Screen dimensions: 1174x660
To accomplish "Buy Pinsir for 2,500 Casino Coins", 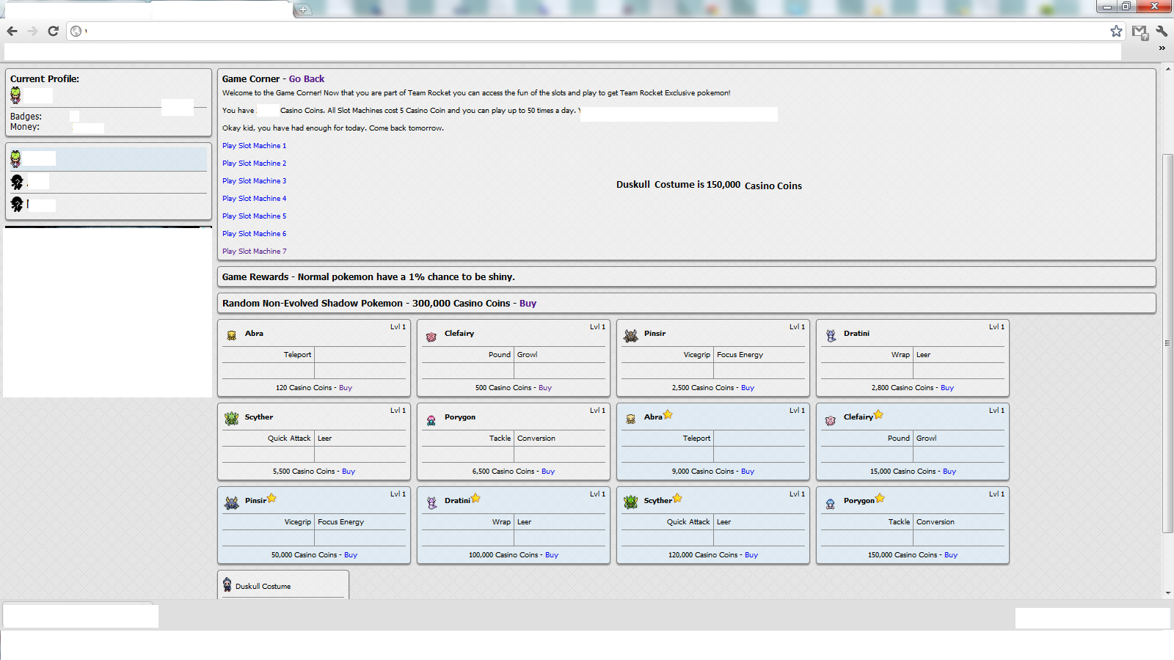I will point(748,388).
